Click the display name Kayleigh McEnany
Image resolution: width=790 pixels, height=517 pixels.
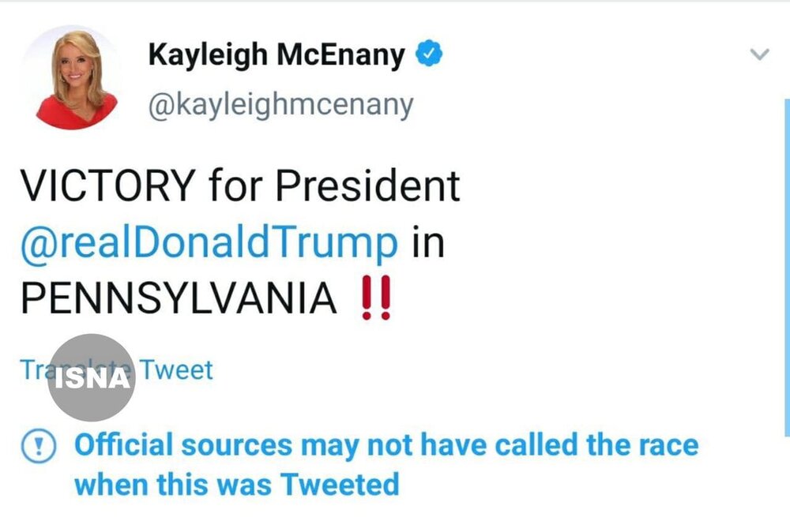[x=276, y=55]
